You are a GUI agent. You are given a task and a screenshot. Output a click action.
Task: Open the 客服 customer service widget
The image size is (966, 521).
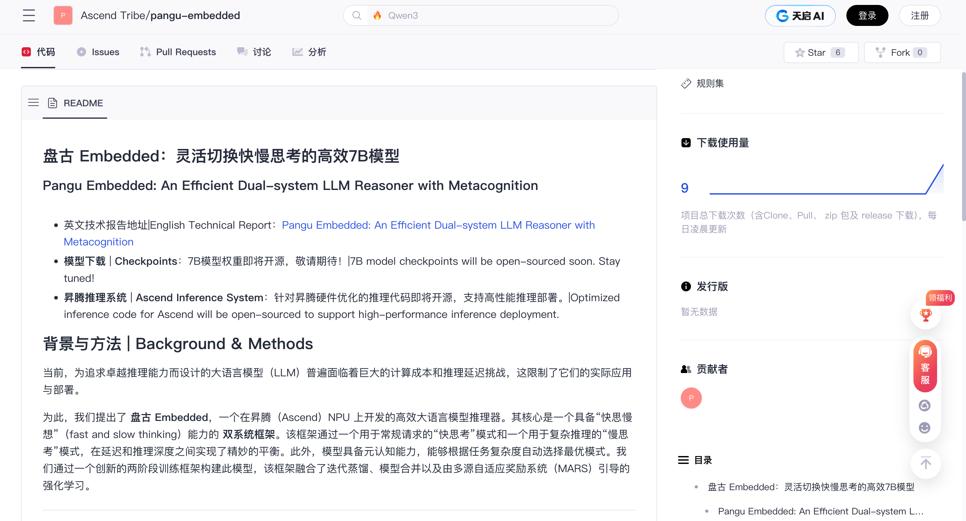click(925, 366)
